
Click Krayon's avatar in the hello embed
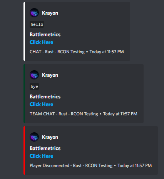[34, 13]
